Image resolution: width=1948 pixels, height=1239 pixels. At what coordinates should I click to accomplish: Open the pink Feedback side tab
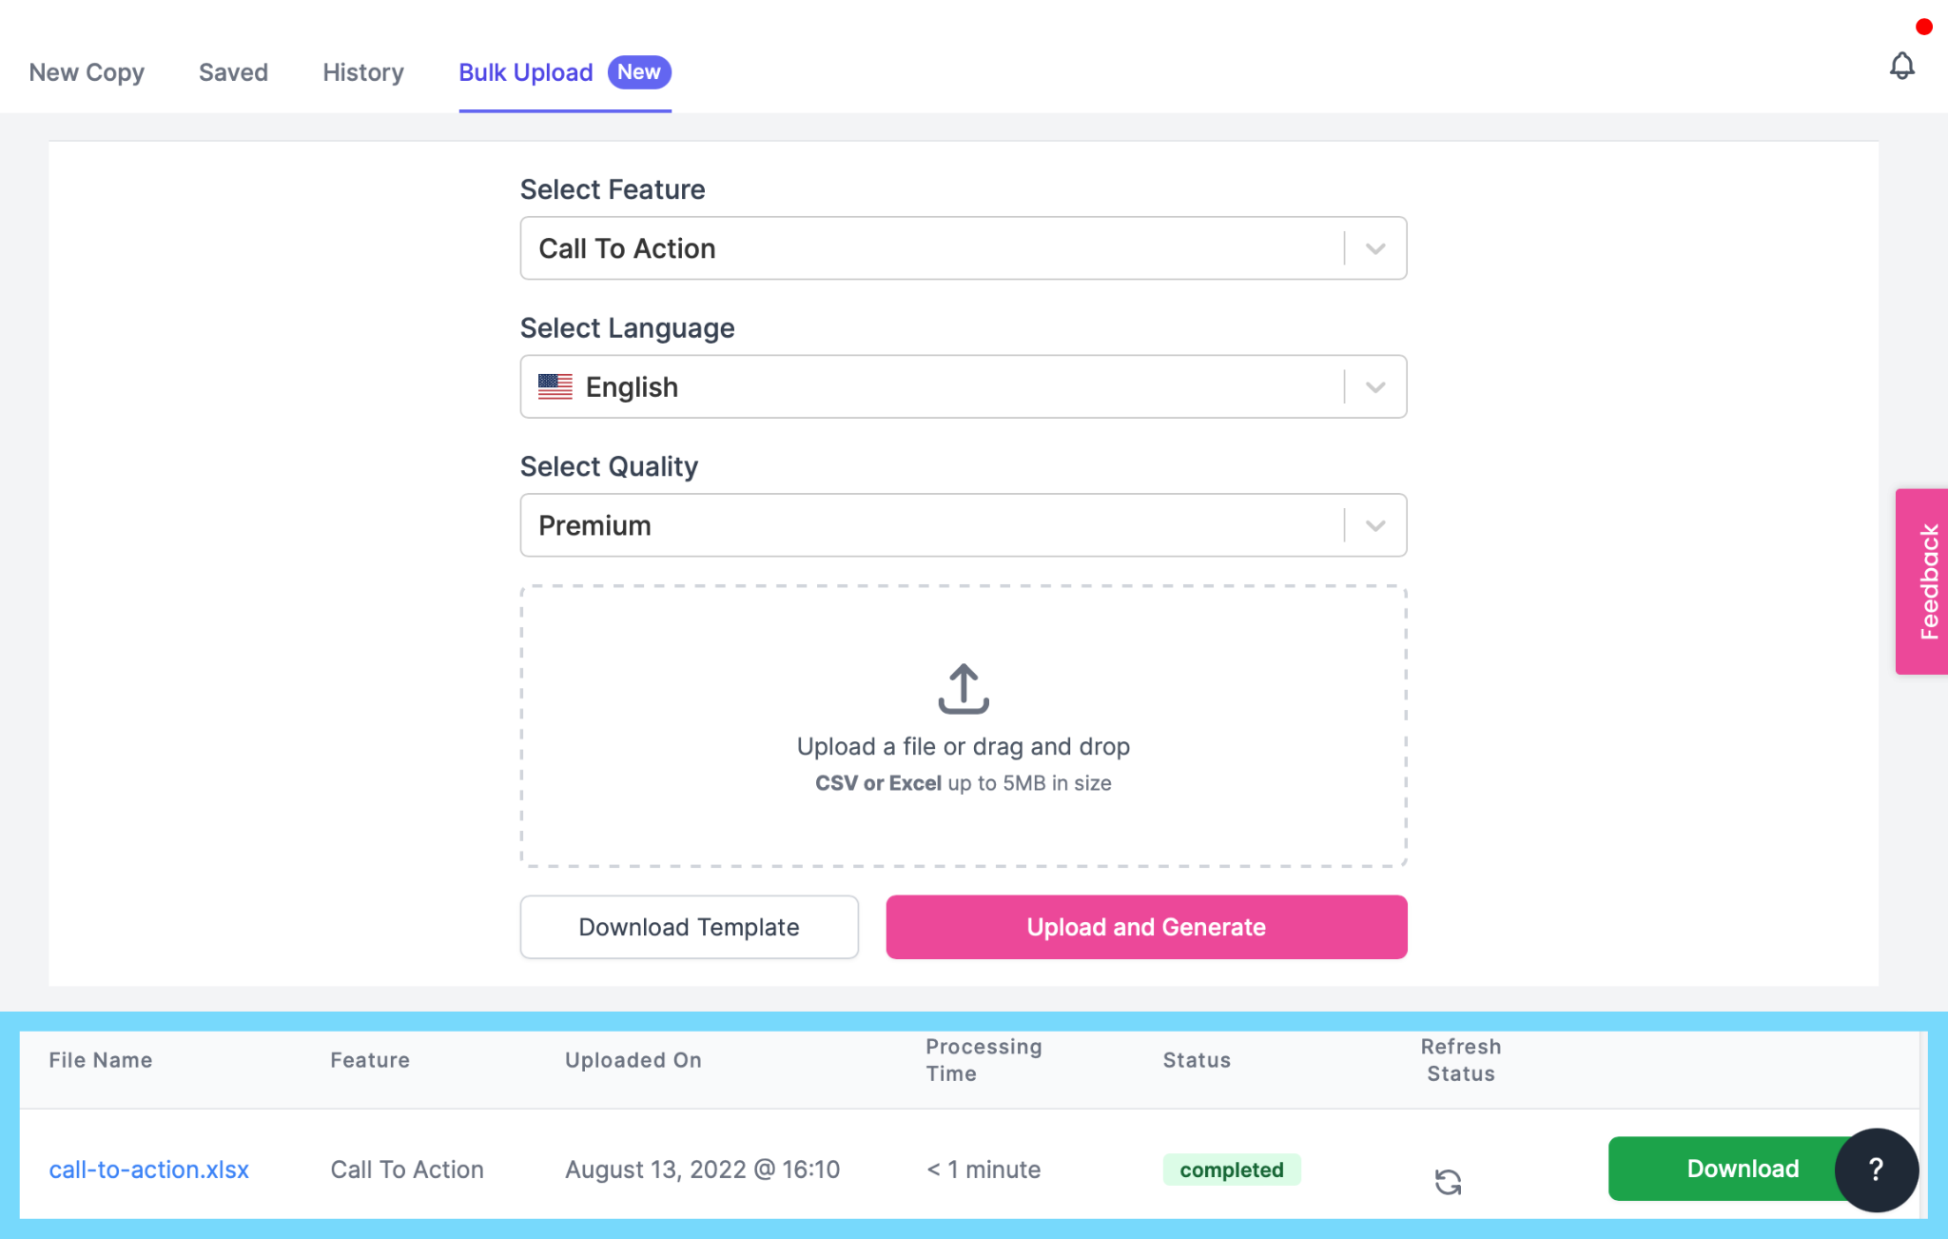pyautogui.click(x=1923, y=581)
